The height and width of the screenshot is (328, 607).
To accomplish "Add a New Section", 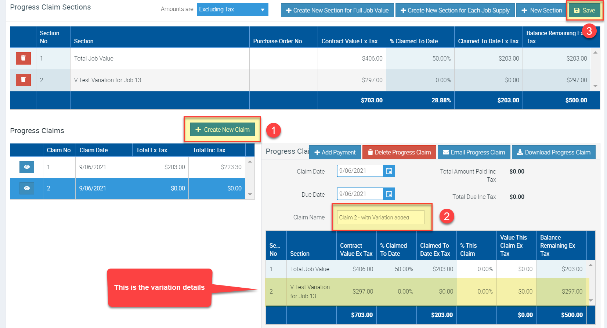I will [542, 10].
